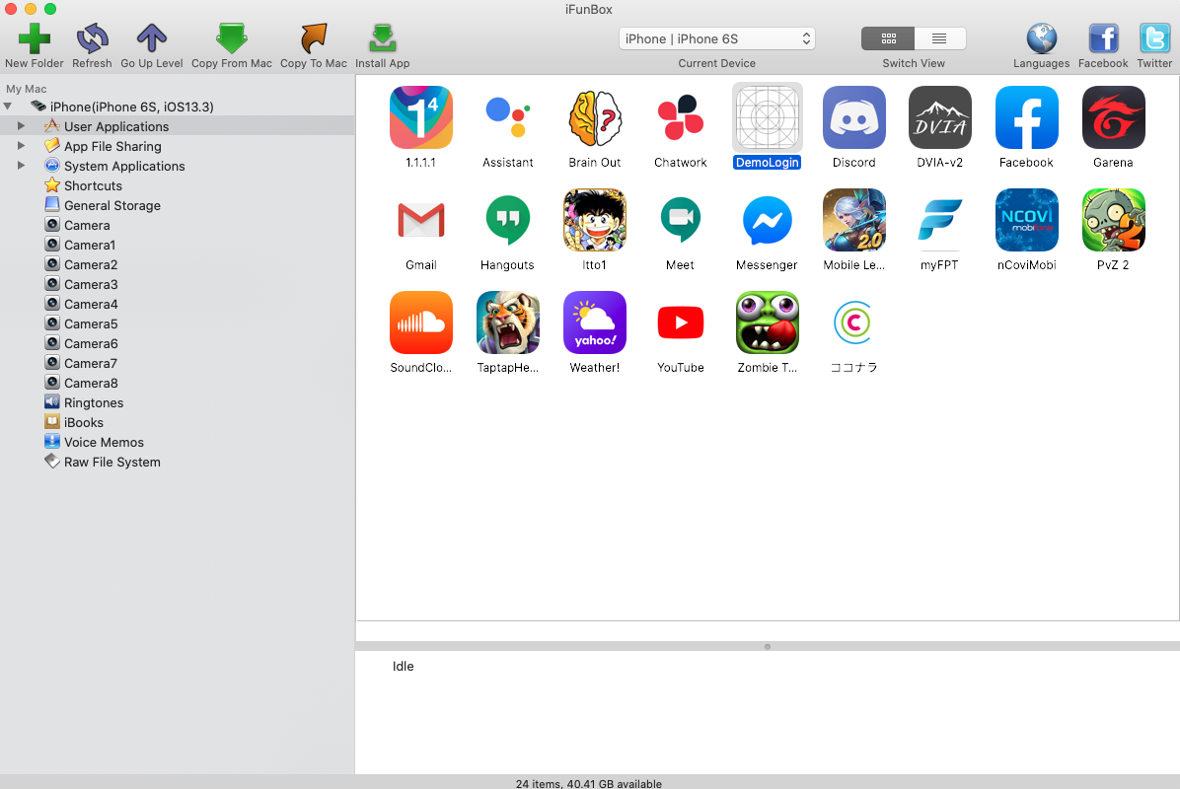1180x789 pixels.
Task: Click the New Folder toolbar icon
Action: pyautogui.click(x=34, y=39)
